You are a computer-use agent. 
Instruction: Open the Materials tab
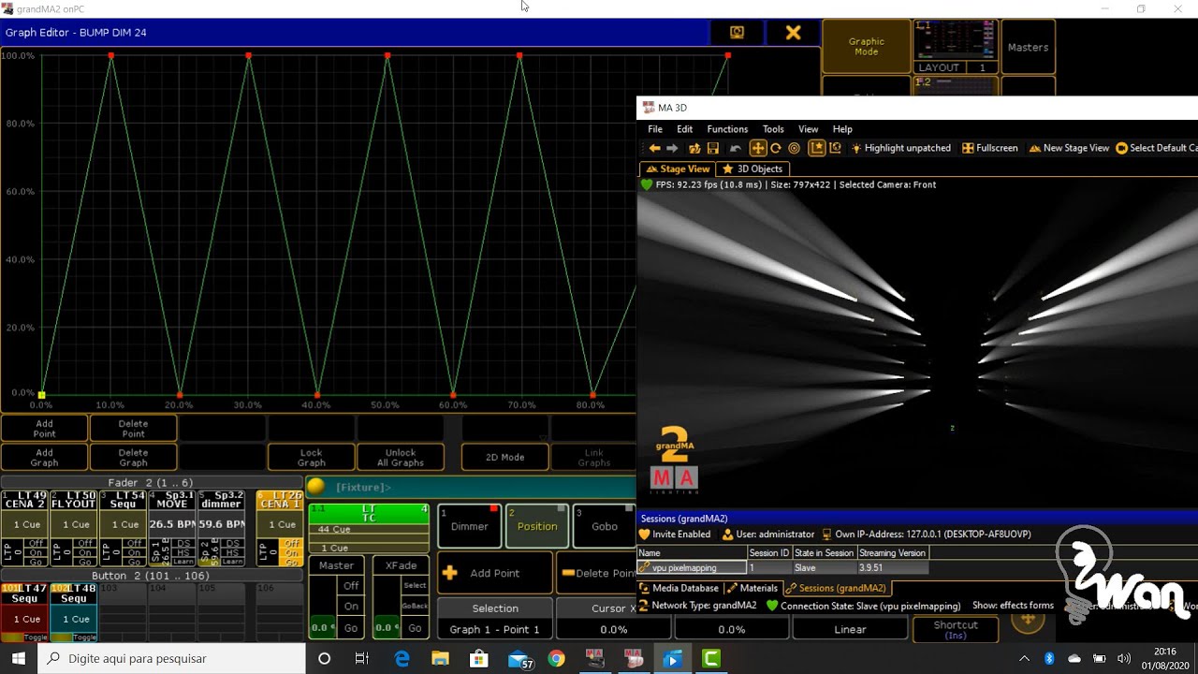752,588
